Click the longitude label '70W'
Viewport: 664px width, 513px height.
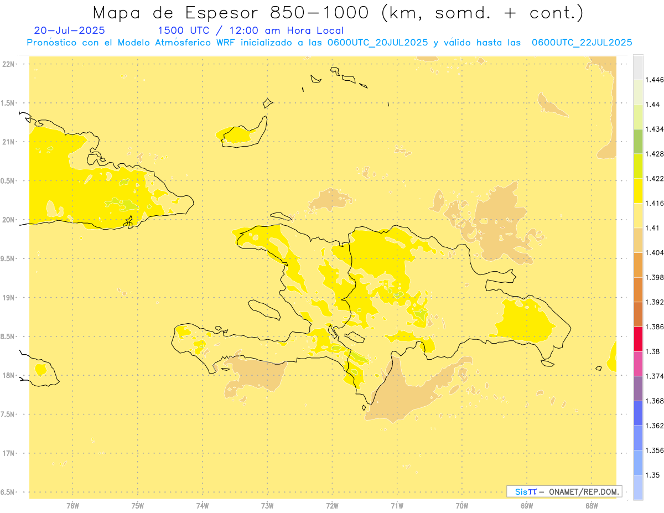462,506
